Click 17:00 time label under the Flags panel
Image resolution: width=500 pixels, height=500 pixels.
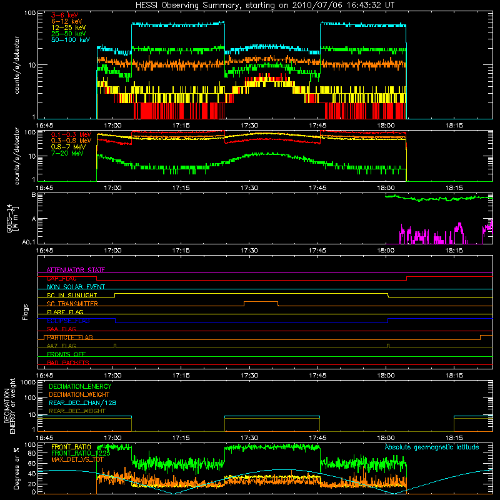tap(112, 376)
